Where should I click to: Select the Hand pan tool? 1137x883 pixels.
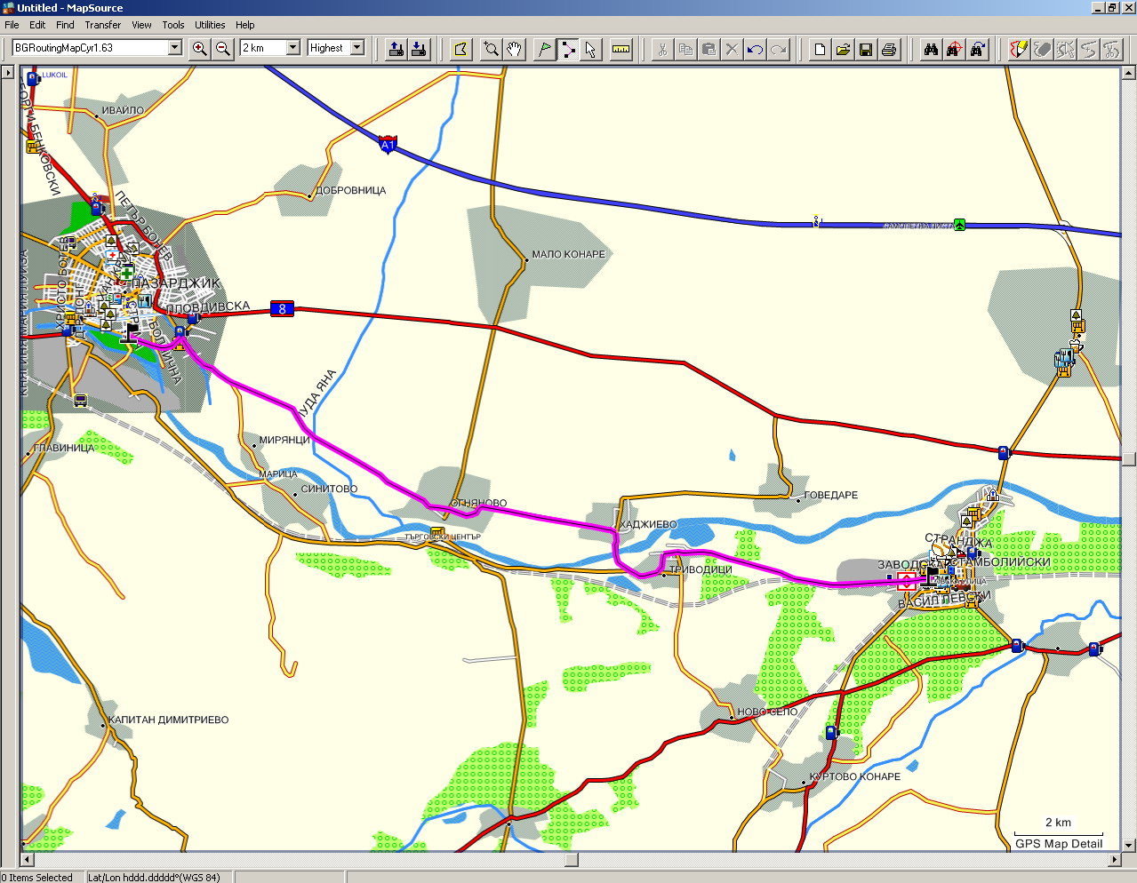tap(514, 49)
